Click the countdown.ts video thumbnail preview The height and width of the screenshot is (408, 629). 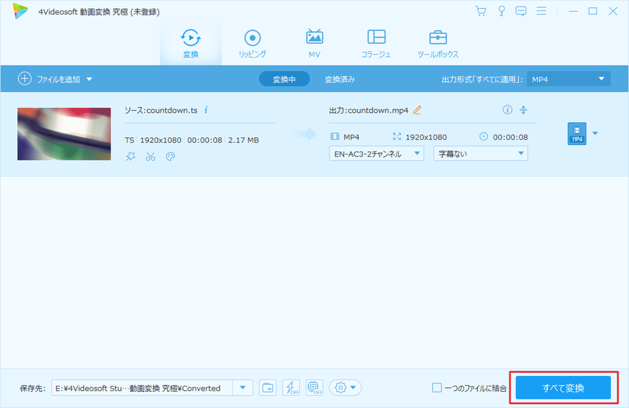tap(63, 133)
